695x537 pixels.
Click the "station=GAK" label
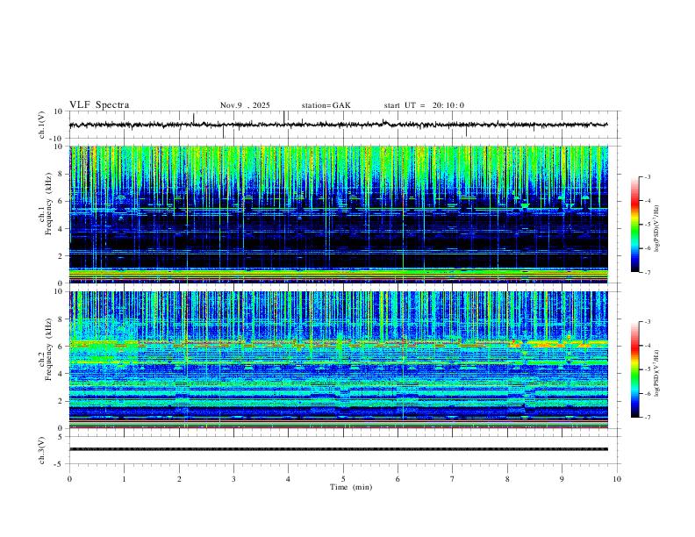[x=326, y=105]
